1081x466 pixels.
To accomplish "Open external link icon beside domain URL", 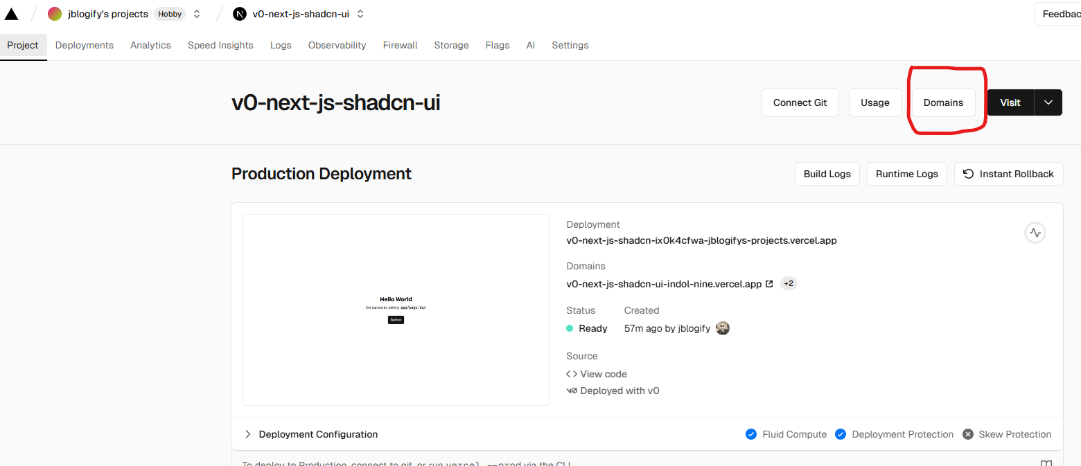I will coord(769,284).
